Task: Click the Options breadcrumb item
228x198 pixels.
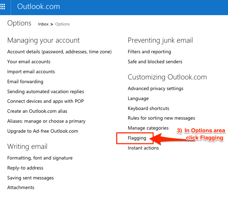Action: point(62,24)
